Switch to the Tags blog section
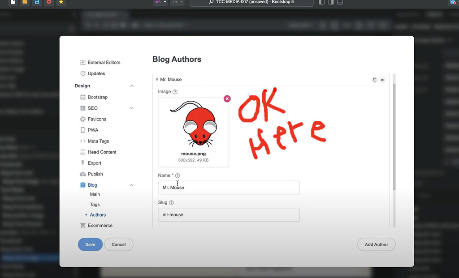The height and width of the screenshot is (278, 459). (95, 204)
